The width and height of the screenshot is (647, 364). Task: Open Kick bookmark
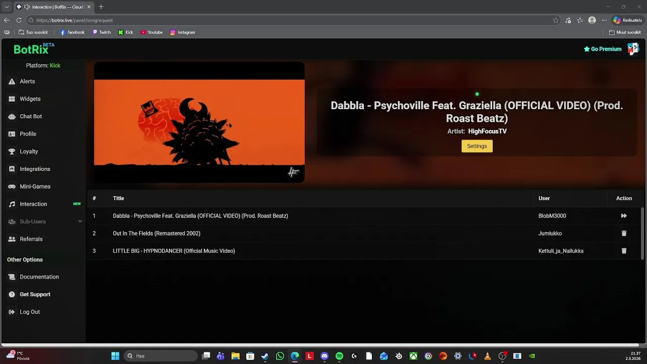[x=126, y=32]
